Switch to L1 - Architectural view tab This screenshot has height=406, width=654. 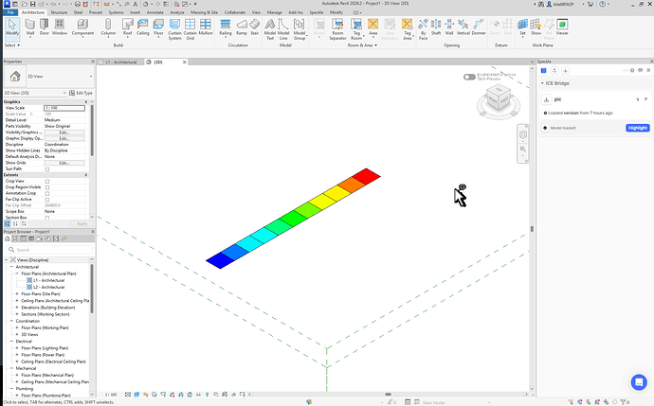pos(121,62)
